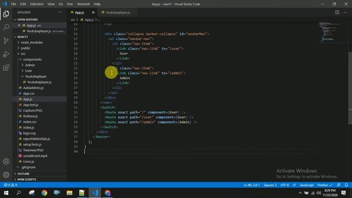Open the Extensions view
Viewport: 352px width, 198px height.
(x=6, y=68)
